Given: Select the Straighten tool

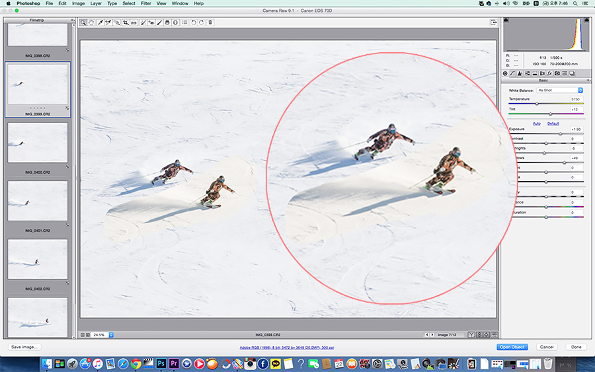Looking at the screenshot, I should [x=134, y=22].
